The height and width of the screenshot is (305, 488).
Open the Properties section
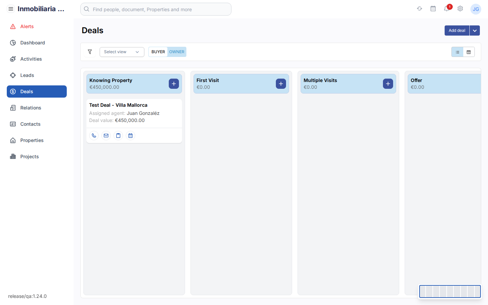[32, 140]
